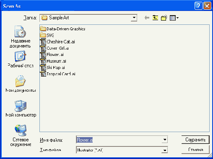
Task: Open Мои документы shortcut
Action: (21, 84)
